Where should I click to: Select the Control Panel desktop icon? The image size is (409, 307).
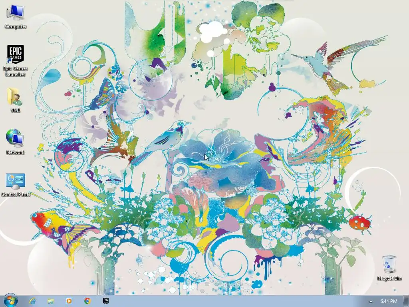click(16, 184)
